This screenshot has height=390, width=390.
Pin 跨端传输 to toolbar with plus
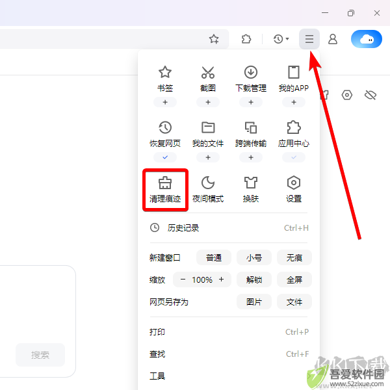tap(251, 157)
